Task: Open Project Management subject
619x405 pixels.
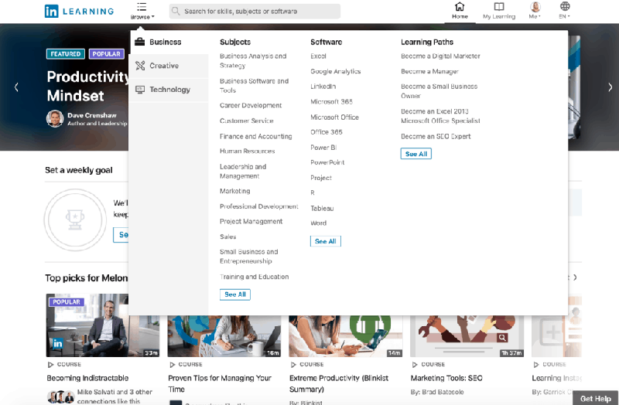Action: click(251, 221)
